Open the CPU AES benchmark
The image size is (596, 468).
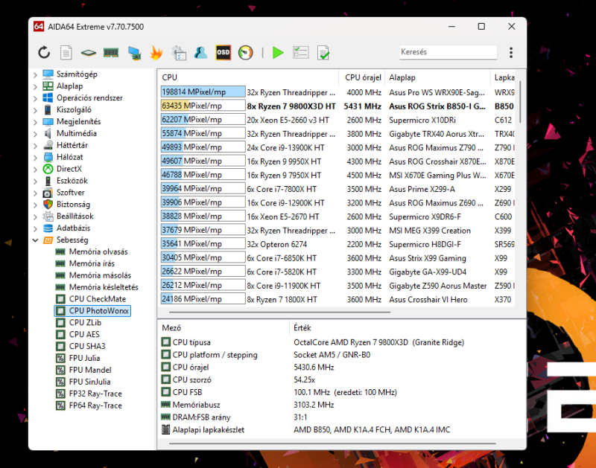point(84,334)
